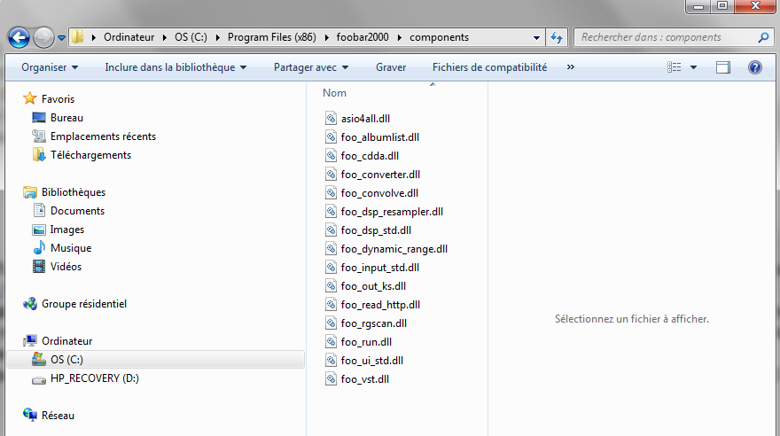780x436 pixels.
Task: Select Favoris in the navigation pane
Action: [58, 99]
